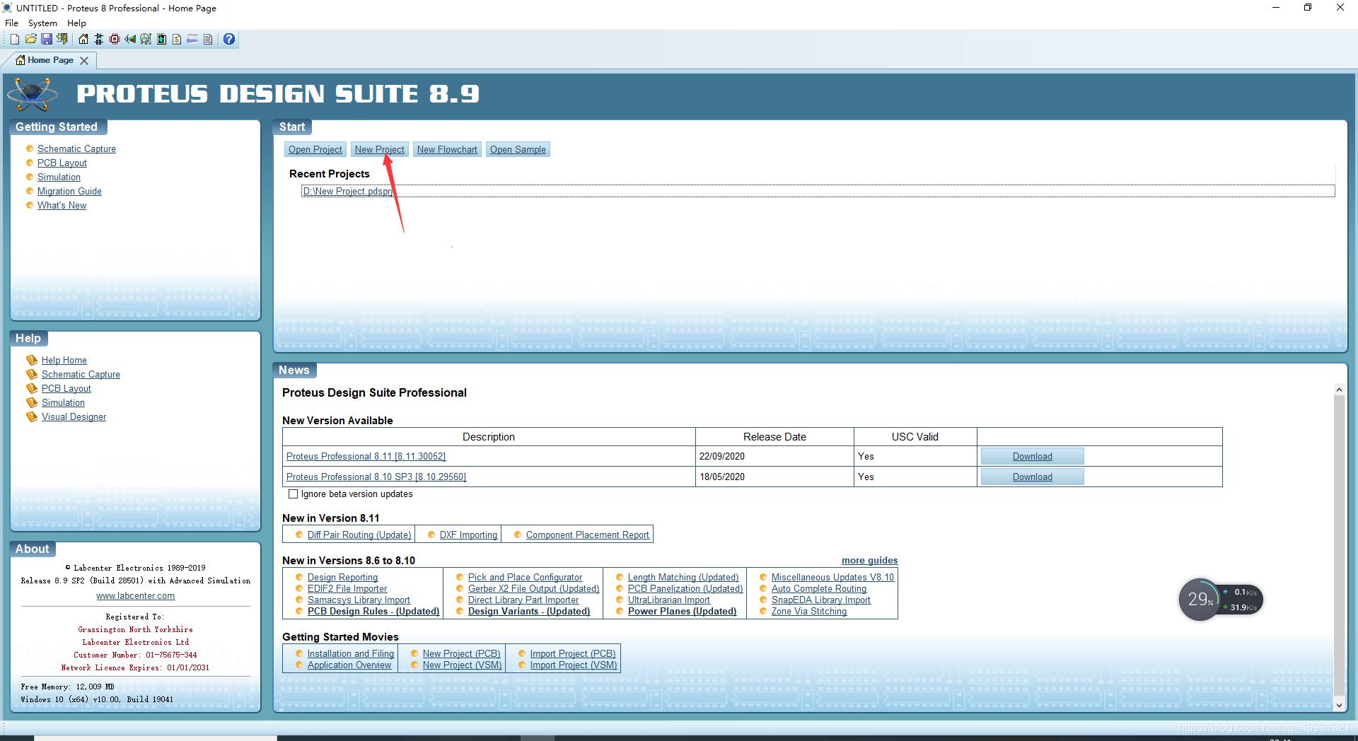Open Proteus Professional 8.11 [8.11.30052] link

[366, 456]
